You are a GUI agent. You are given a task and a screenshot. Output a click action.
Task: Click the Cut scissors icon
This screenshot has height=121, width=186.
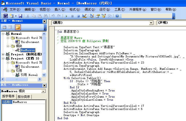[28, 16]
